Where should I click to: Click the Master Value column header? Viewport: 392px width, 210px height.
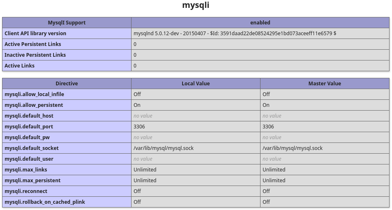(325, 83)
